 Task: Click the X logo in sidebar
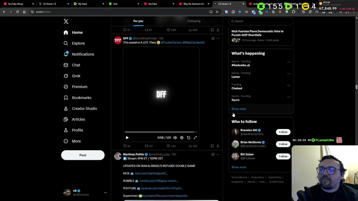(x=66, y=21)
